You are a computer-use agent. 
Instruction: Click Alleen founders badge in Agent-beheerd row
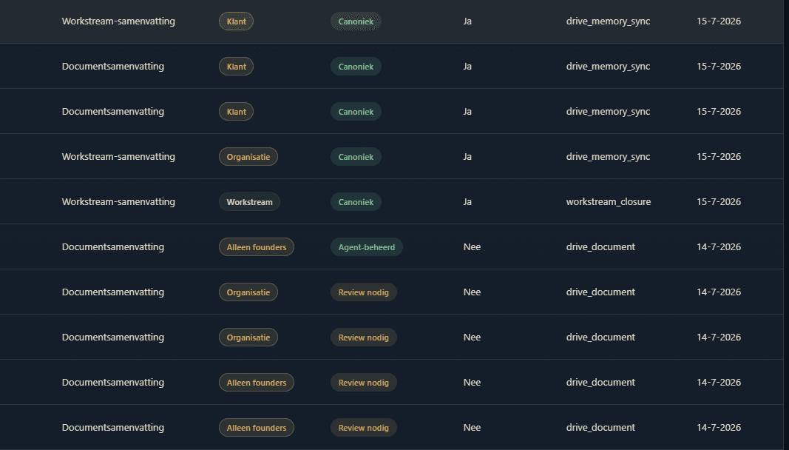pyautogui.click(x=256, y=247)
